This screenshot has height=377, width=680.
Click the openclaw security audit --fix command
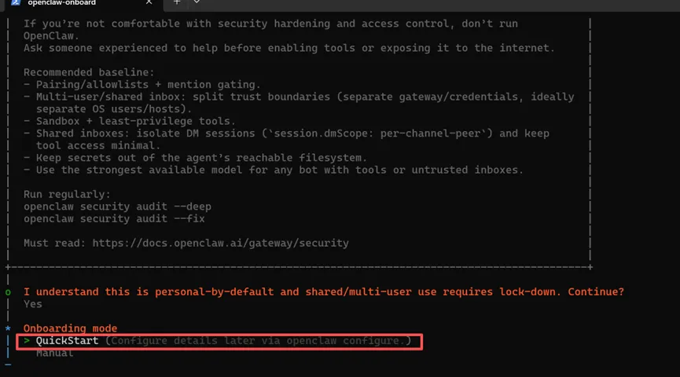114,219
